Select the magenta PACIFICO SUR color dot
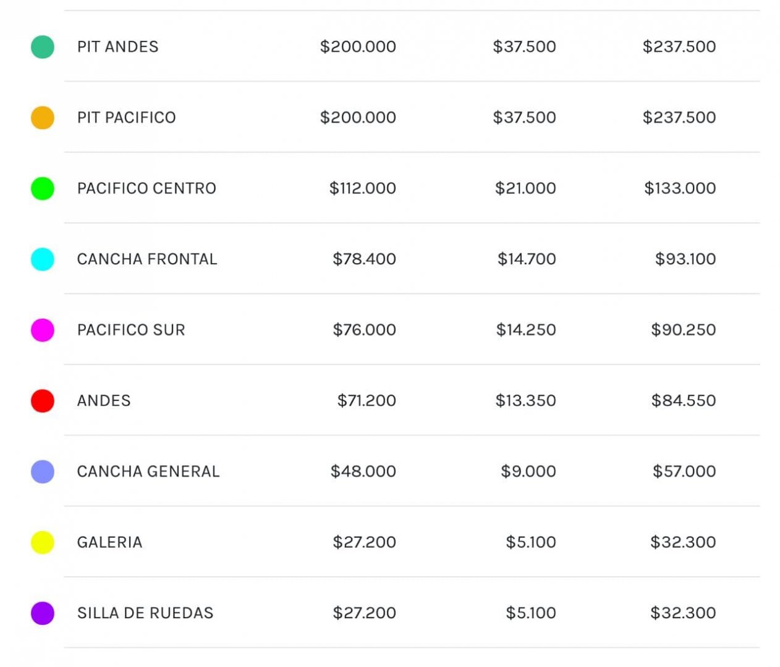 43,330
